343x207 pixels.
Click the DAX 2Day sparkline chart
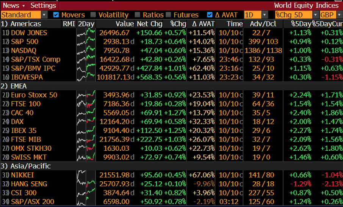(86, 122)
